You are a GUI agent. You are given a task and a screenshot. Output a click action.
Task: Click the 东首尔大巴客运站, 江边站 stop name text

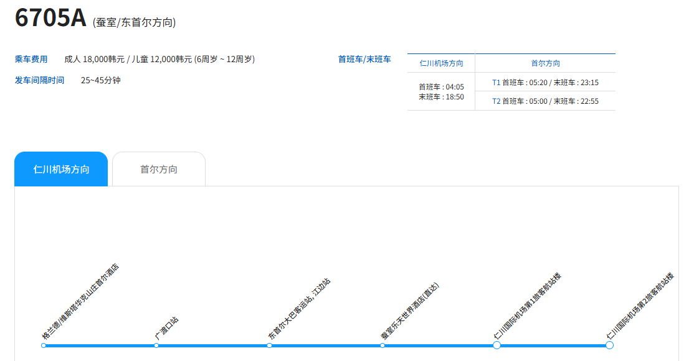pyautogui.click(x=299, y=308)
